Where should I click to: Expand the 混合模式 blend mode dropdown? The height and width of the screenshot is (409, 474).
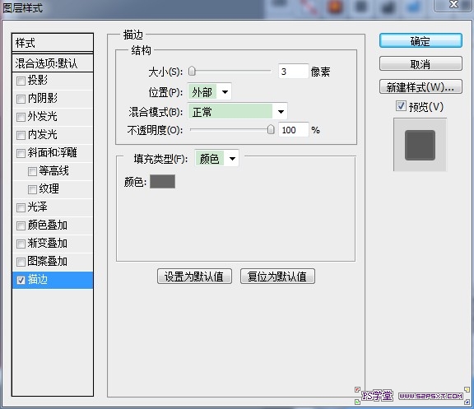237,112
